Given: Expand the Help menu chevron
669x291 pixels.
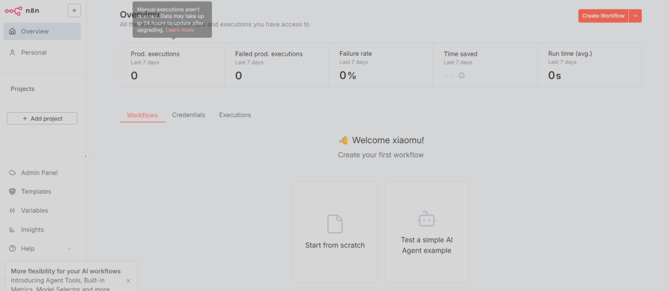Looking at the screenshot, I should (x=69, y=248).
